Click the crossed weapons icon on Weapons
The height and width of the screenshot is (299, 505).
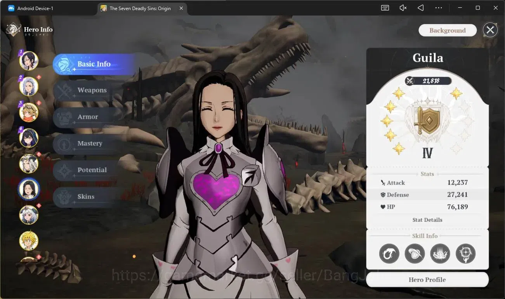[64, 90]
